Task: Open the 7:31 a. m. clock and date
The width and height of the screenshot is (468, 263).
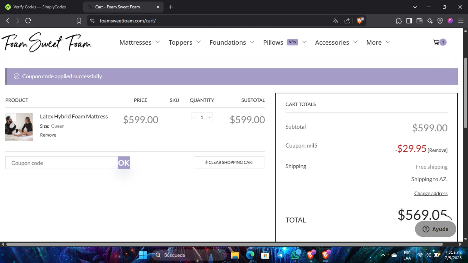Action: (453, 255)
